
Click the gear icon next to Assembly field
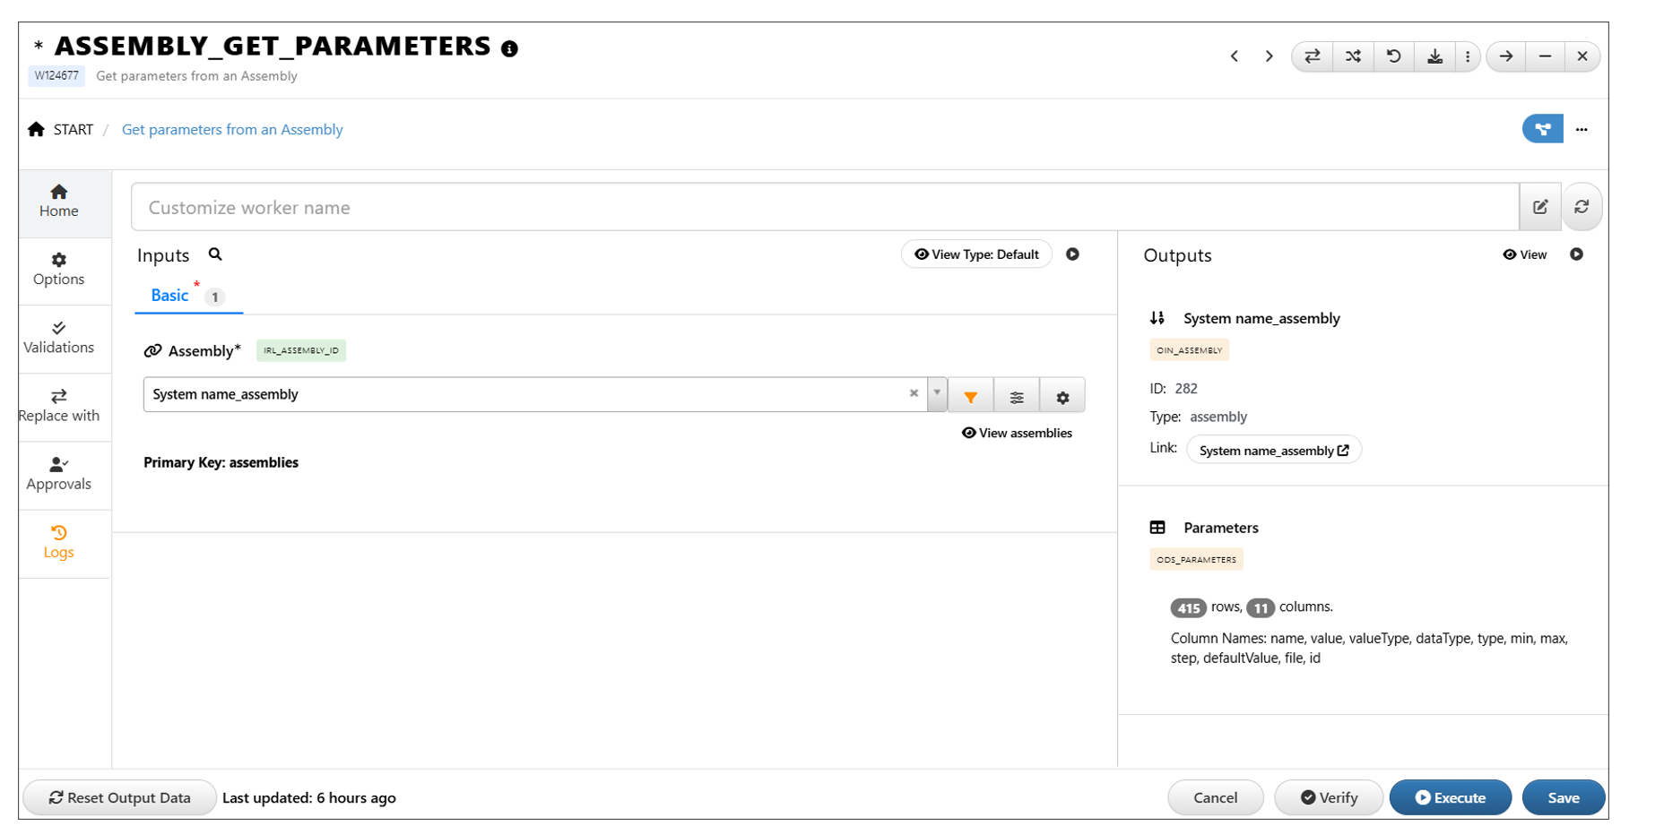[1062, 396]
